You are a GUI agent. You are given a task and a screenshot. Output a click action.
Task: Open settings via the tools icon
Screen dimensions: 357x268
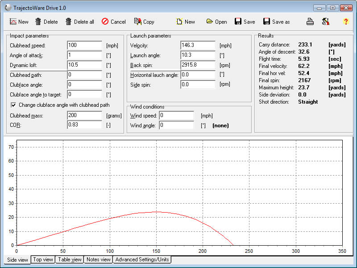(x=325, y=21)
